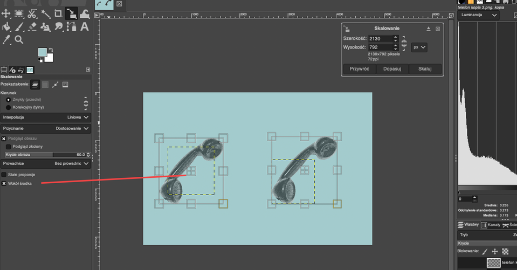517x270 pixels.
Task: Enable the Stałe proporcje checkbox
Action: [x=4, y=175]
